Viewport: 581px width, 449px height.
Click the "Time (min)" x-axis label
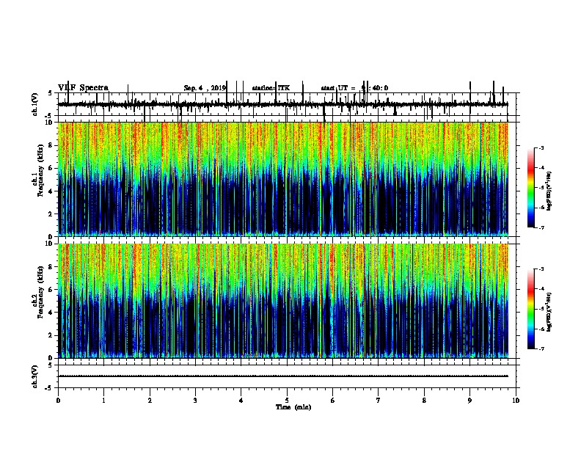(x=293, y=407)
